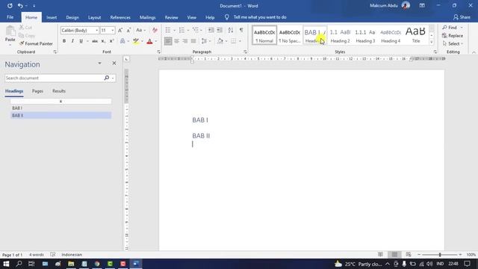
Task: Switch to the Insert tab
Action: point(52,17)
